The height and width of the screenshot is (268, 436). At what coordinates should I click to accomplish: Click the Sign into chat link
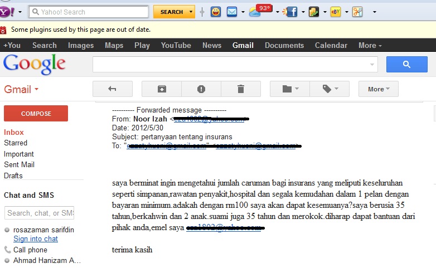coord(36,239)
